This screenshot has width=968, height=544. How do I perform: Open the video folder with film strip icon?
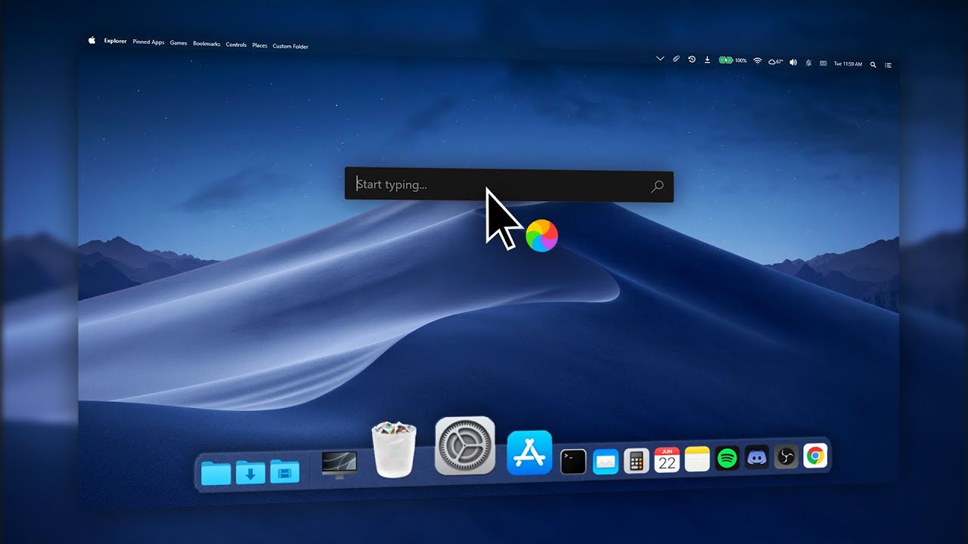click(x=284, y=471)
